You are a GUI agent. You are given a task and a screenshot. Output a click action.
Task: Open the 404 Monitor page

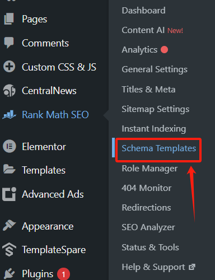tap(147, 188)
